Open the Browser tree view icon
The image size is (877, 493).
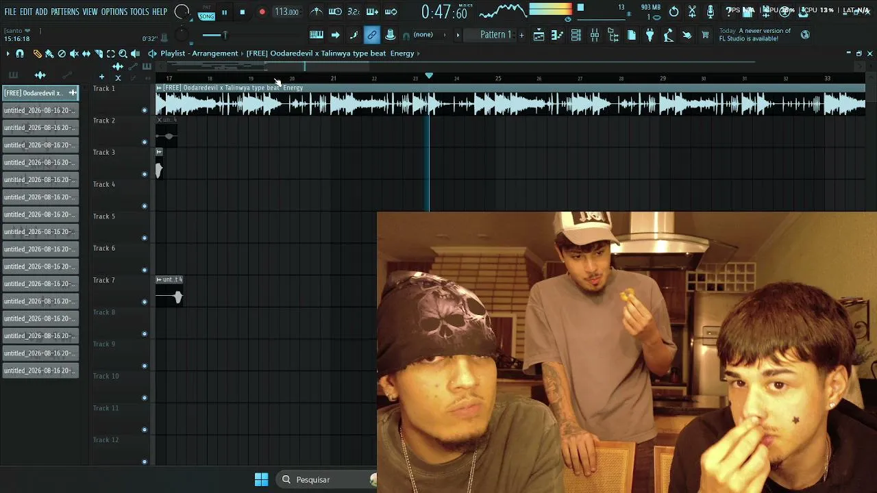point(613,35)
